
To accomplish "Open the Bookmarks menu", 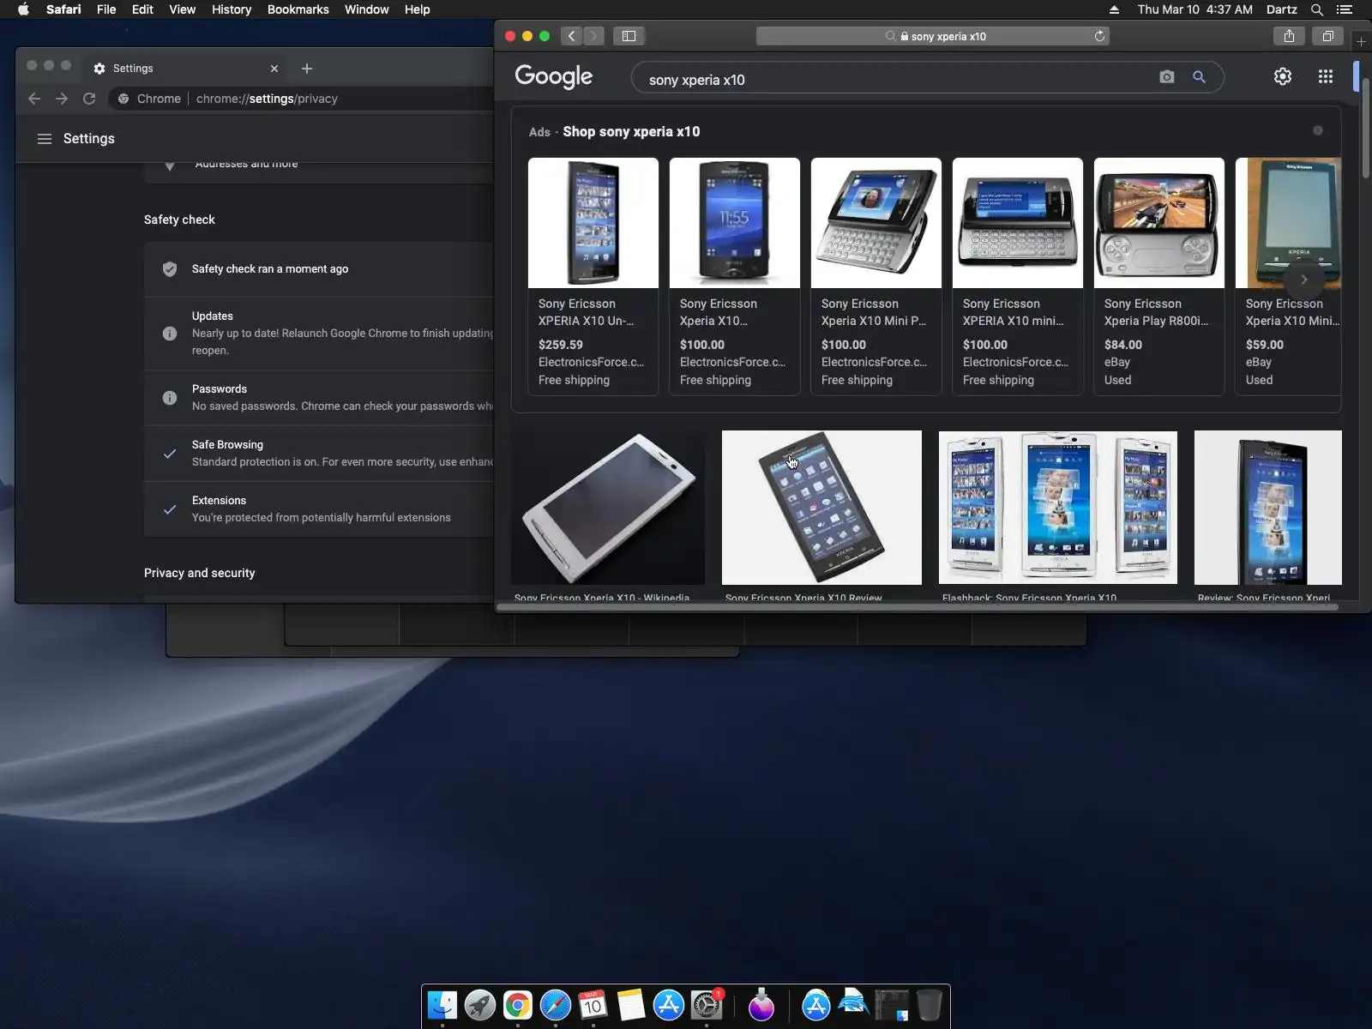I will pyautogui.click(x=298, y=9).
